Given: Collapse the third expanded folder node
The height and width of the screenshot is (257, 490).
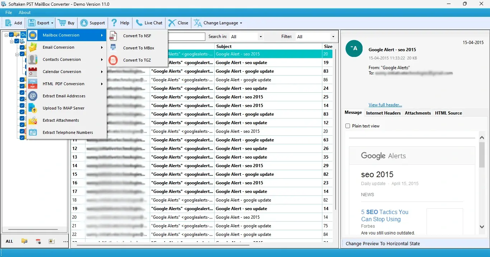Looking at the screenshot, I should [17, 54].
